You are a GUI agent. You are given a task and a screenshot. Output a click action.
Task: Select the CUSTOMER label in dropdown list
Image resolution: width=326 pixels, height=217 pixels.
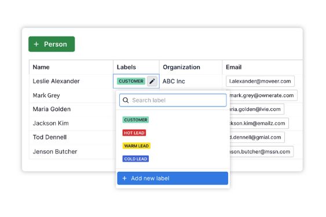pos(135,120)
